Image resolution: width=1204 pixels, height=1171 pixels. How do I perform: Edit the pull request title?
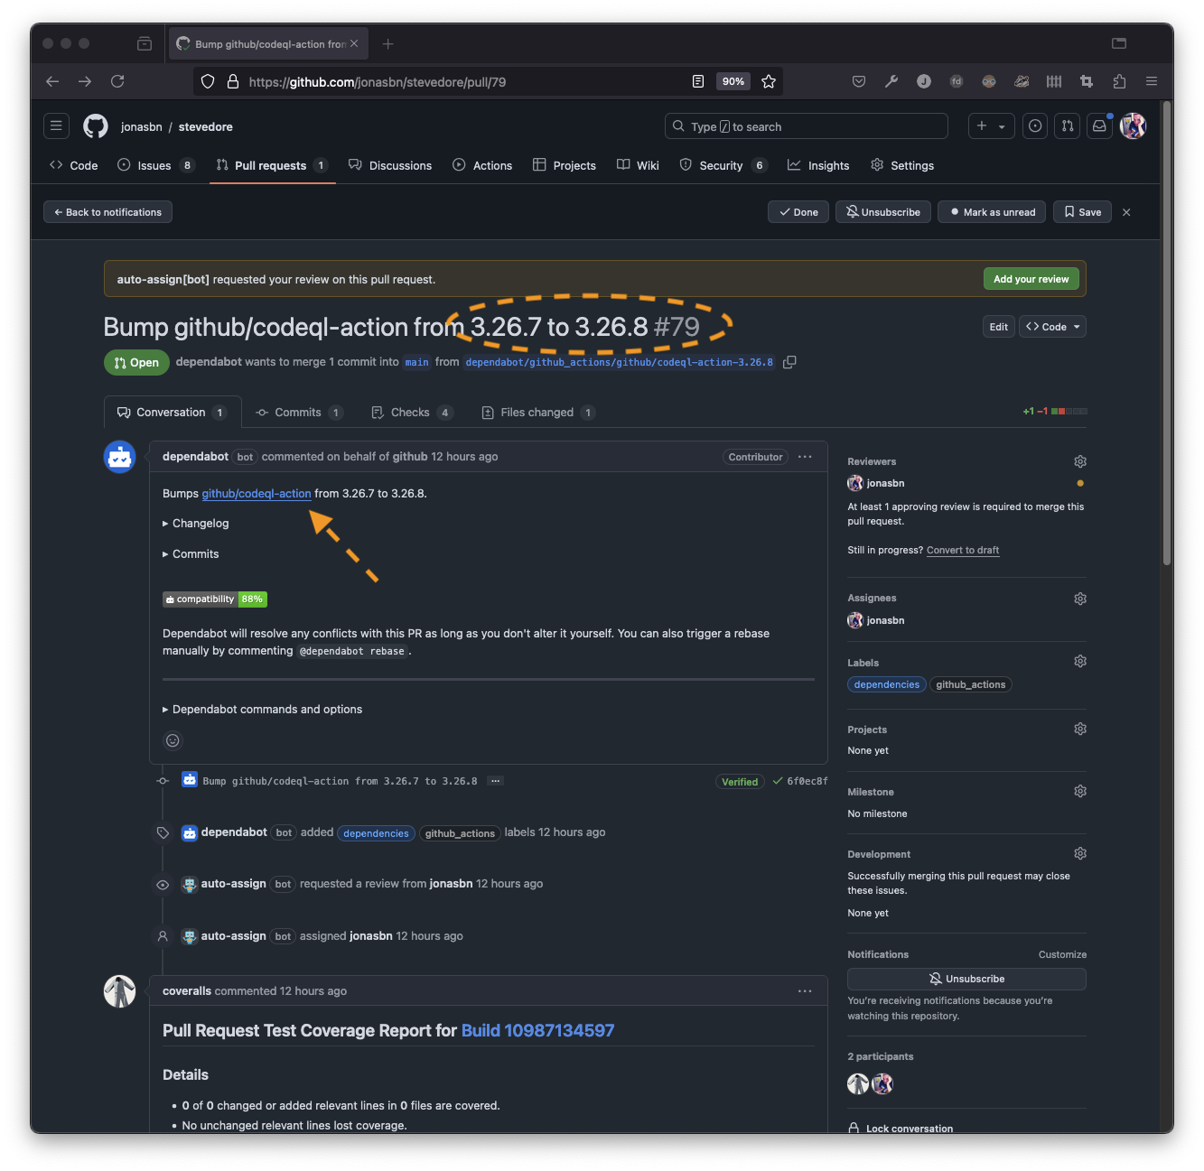(998, 327)
